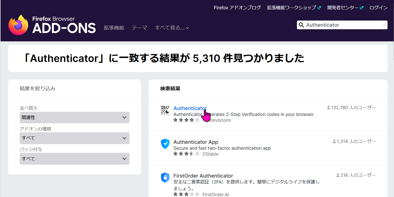The image size is (394, 197).
Task: Click the 結果を絞り込み heading
Action: click(x=37, y=88)
